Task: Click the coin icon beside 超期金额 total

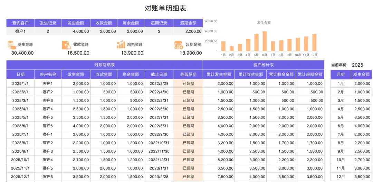Action: coord(178,45)
